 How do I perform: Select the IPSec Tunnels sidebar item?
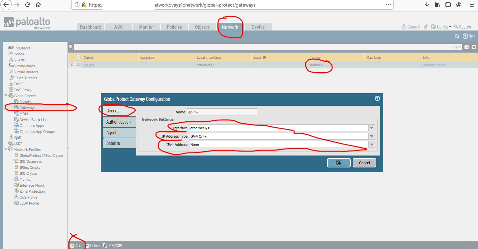coord(25,78)
